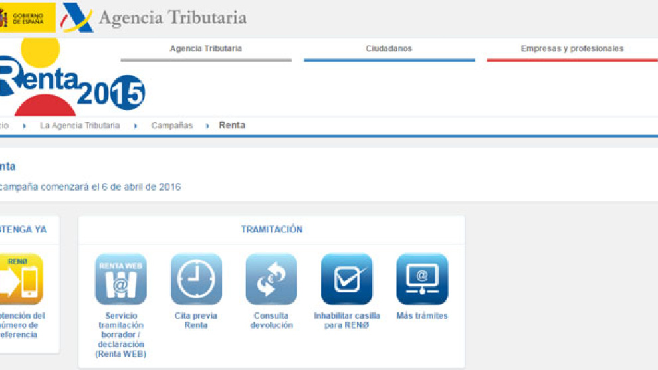This screenshot has height=370, width=658.
Task: Open the Cita previa Renta clock icon
Action: click(196, 280)
